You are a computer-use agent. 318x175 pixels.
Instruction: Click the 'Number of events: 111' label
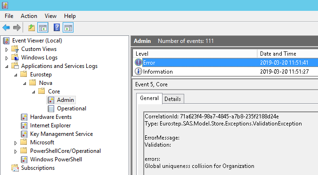tap(186, 41)
